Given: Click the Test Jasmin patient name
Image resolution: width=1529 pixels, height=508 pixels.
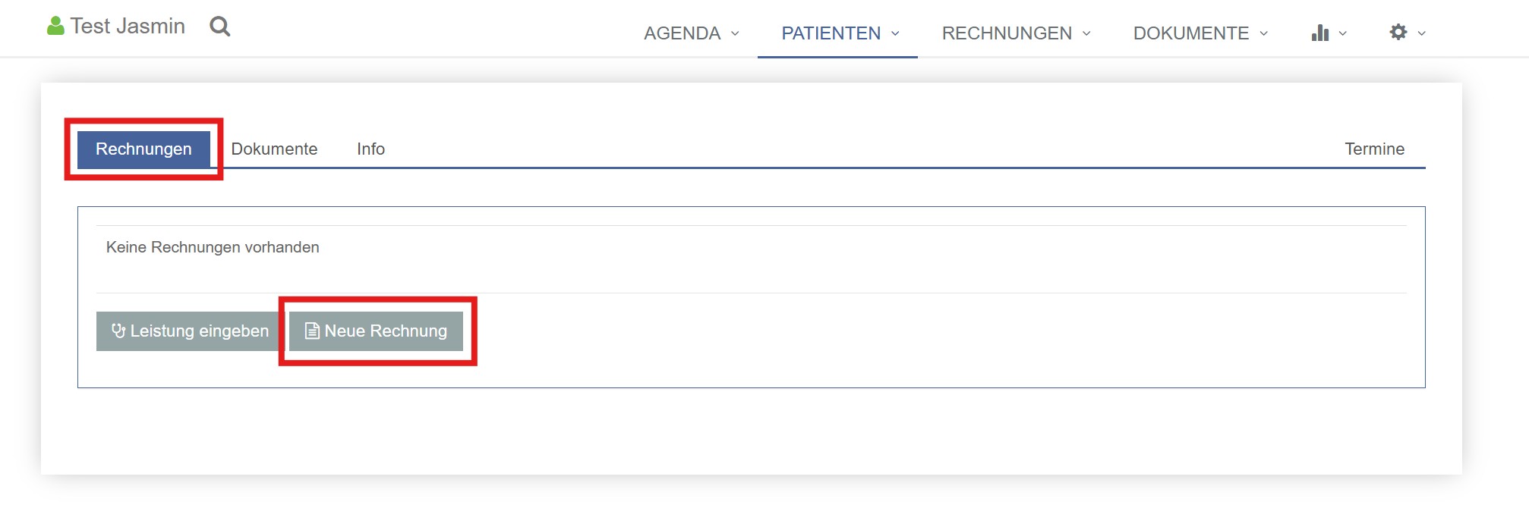Looking at the screenshot, I should [x=128, y=27].
